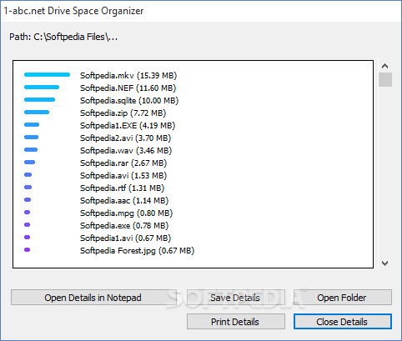Screen dimensions: 402x341
Task: Click the Save Details button
Action: [235, 298]
